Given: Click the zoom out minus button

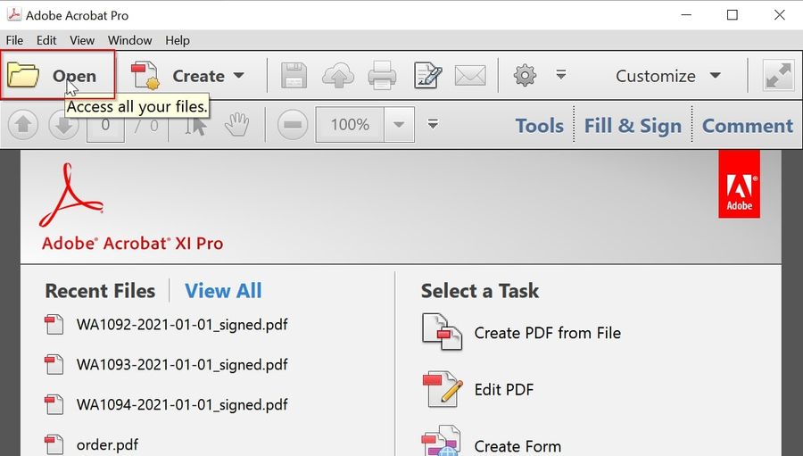Looking at the screenshot, I should click(293, 125).
